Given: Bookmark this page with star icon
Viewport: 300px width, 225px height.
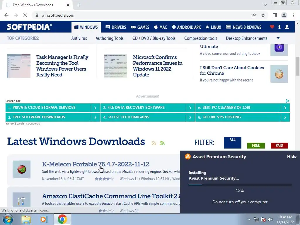Looking at the screenshot, I should coord(263,15).
